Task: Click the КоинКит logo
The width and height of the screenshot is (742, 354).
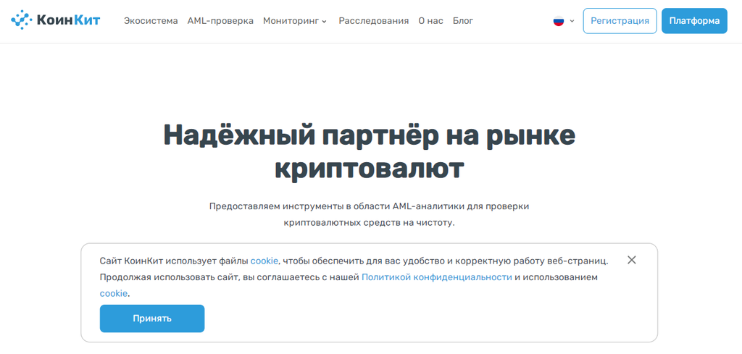Action: click(55, 20)
